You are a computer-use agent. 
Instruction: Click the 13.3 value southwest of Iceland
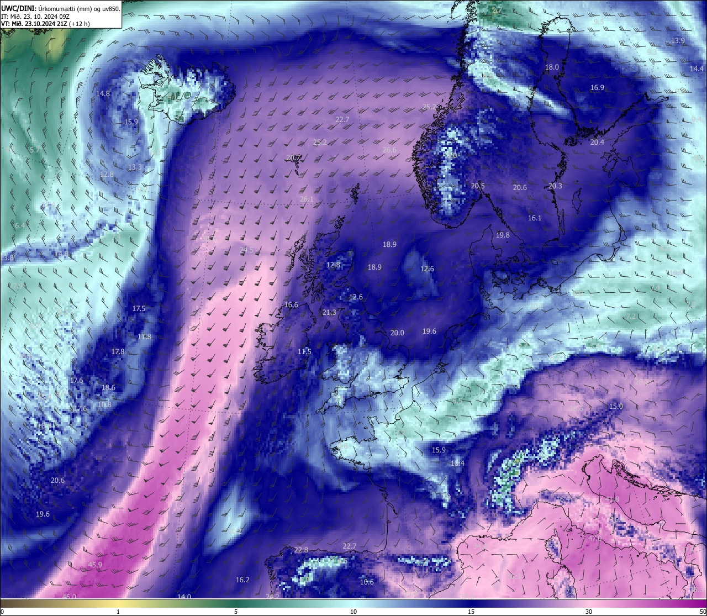pyautogui.click(x=135, y=167)
